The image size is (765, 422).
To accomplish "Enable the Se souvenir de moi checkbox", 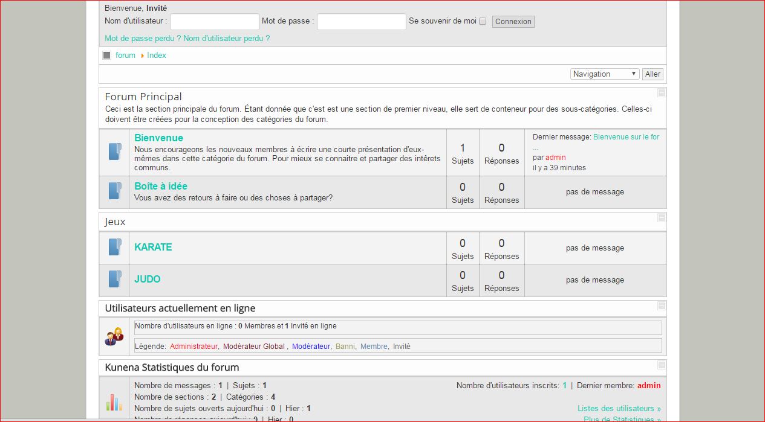I will (x=483, y=21).
